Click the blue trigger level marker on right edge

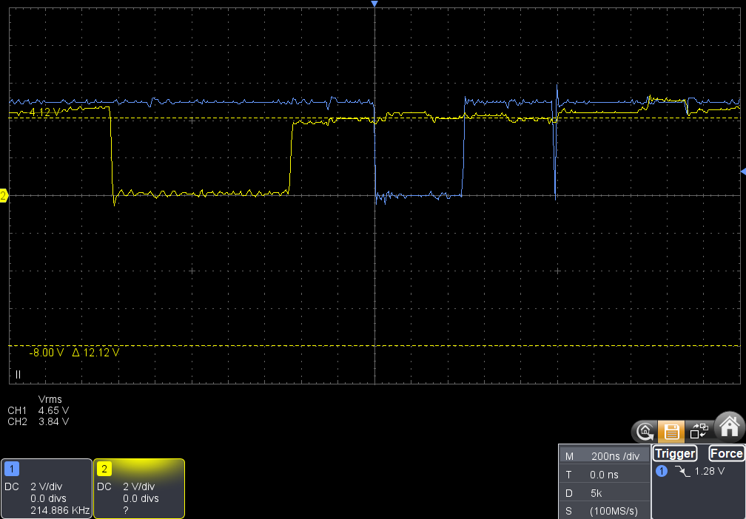[742, 172]
